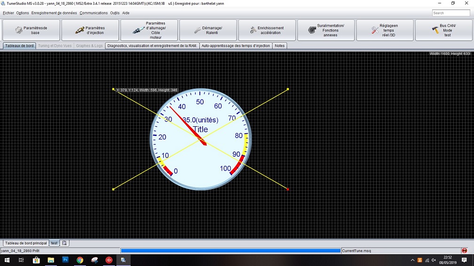
Task: Open the Réglage en temps réel/3D menu
Action: coord(385,30)
